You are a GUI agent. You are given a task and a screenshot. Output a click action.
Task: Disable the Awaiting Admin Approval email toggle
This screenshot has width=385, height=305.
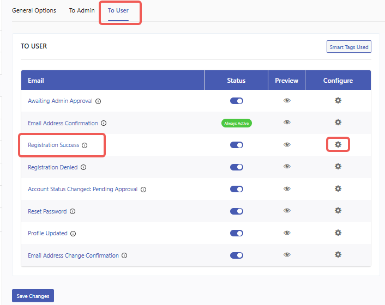(x=237, y=101)
